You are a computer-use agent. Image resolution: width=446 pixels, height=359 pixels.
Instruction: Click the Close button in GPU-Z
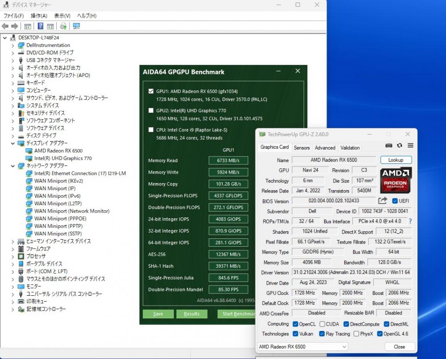399,347
